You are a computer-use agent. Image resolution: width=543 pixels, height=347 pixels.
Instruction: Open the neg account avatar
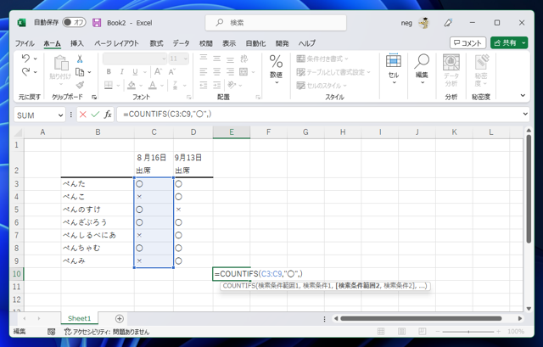(x=424, y=23)
